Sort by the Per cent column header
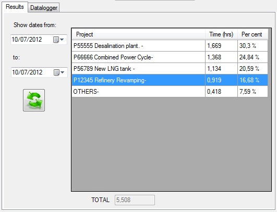Screen dimensions: 277x212 [x=252, y=34]
